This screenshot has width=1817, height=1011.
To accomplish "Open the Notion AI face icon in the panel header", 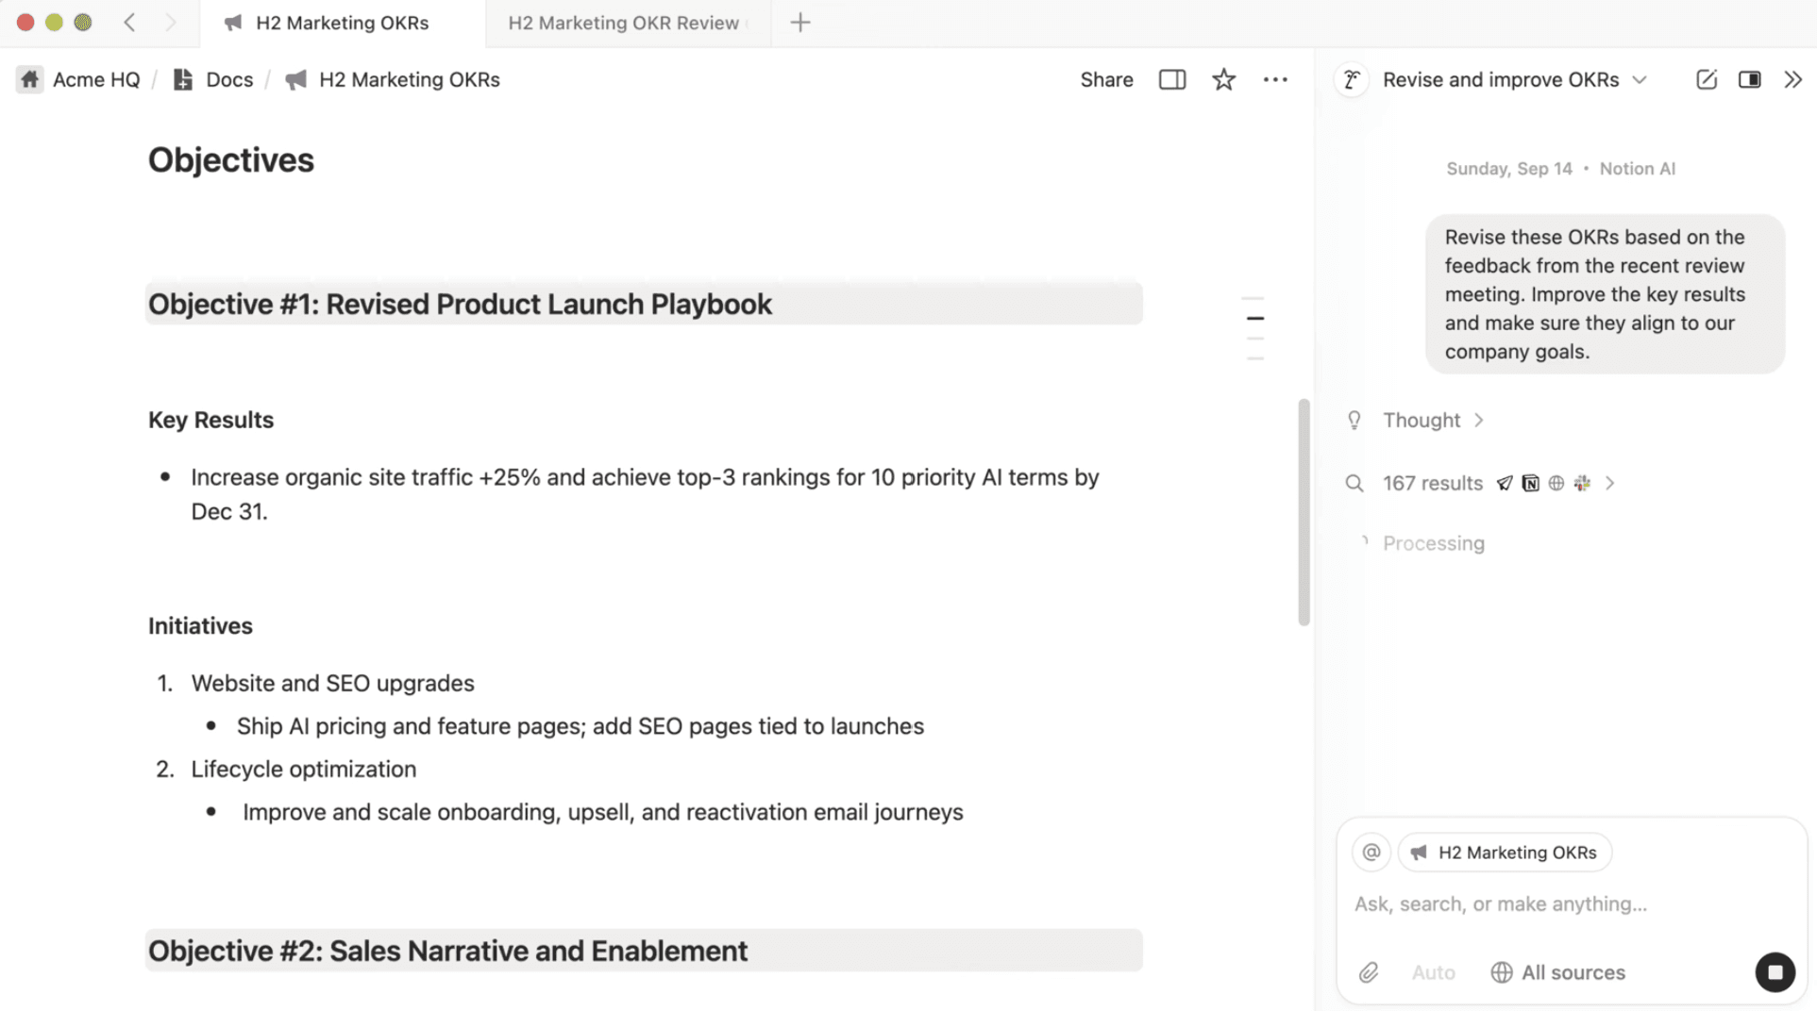I will point(1352,79).
